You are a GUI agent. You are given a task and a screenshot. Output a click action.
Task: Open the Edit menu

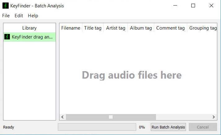(x=19, y=16)
